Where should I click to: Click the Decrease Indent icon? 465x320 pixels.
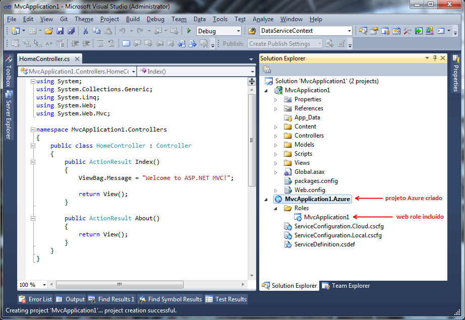click(75, 44)
